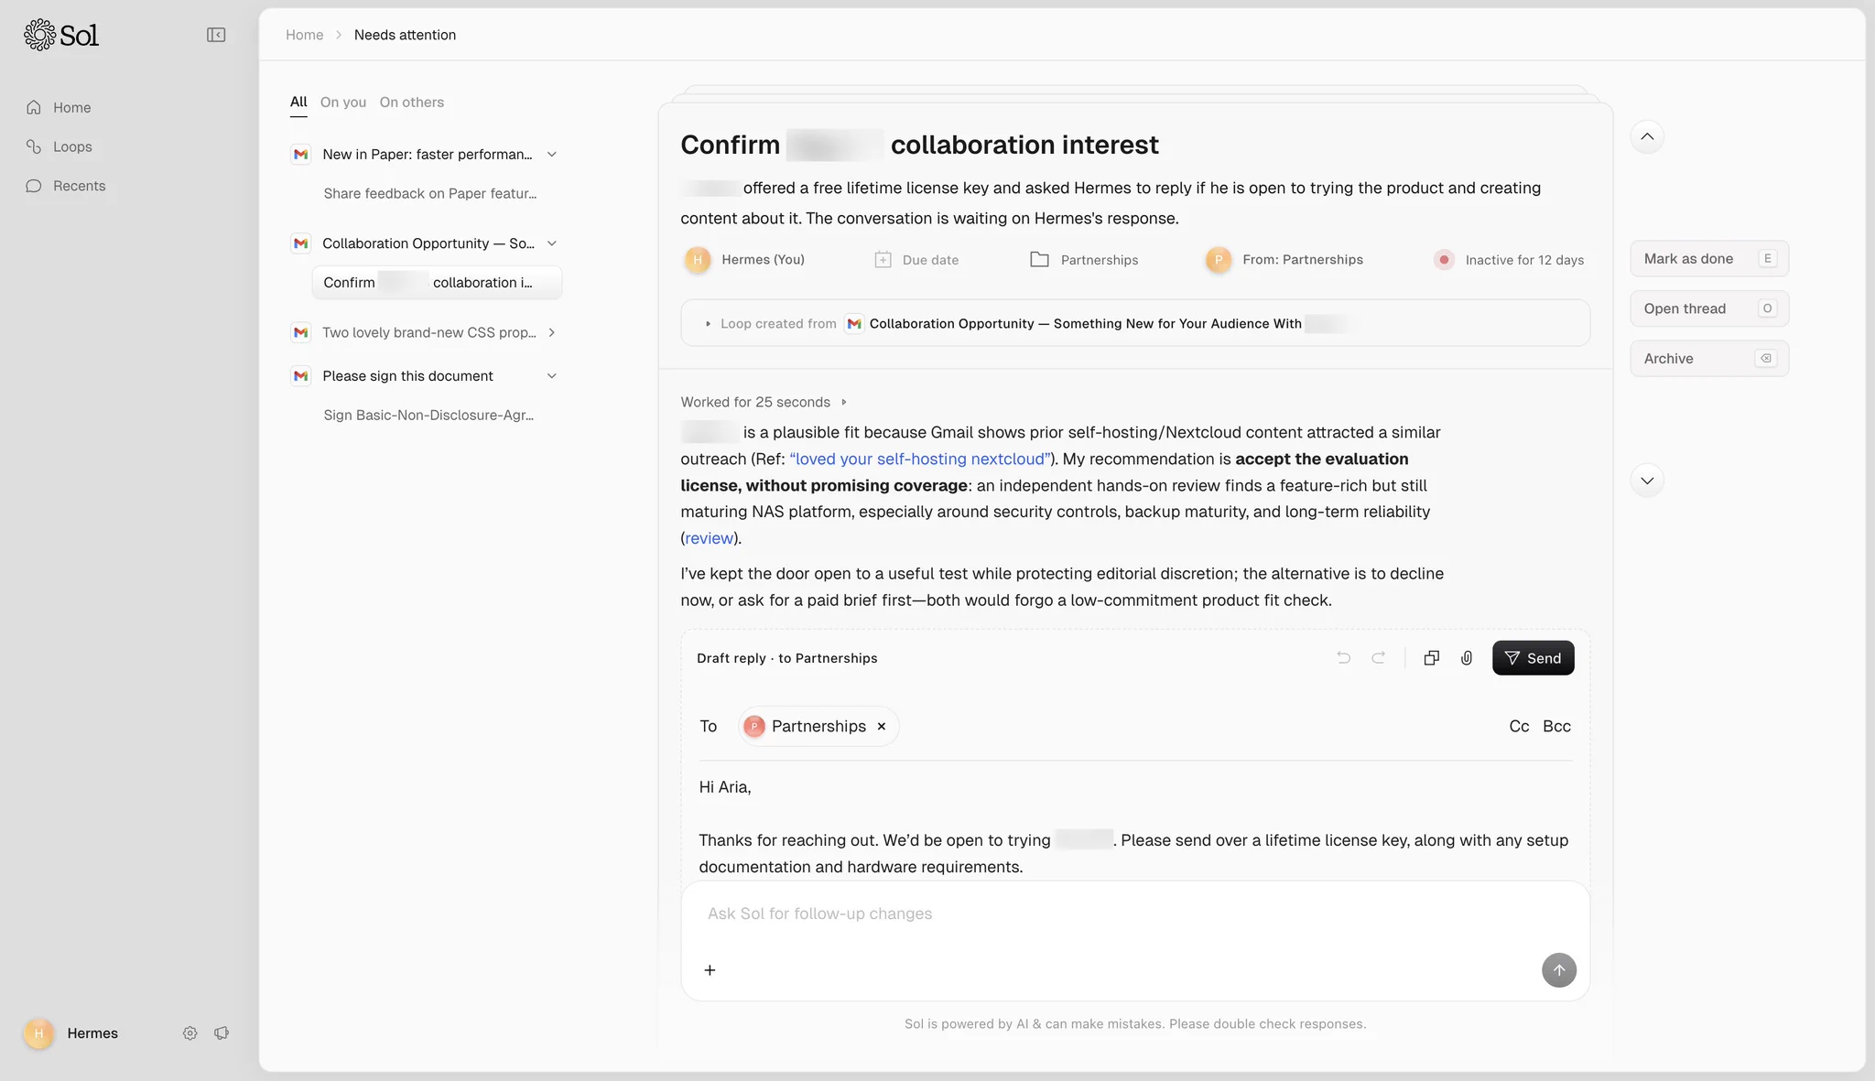Focus the Ask Sol follow-up input
Viewport: 1875px width, 1081px height.
[1135, 913]
